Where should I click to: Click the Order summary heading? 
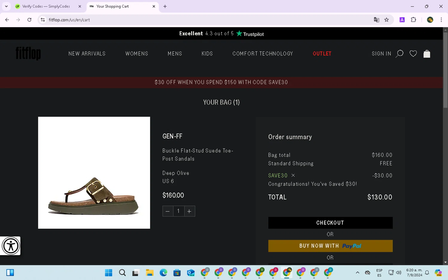290,137
